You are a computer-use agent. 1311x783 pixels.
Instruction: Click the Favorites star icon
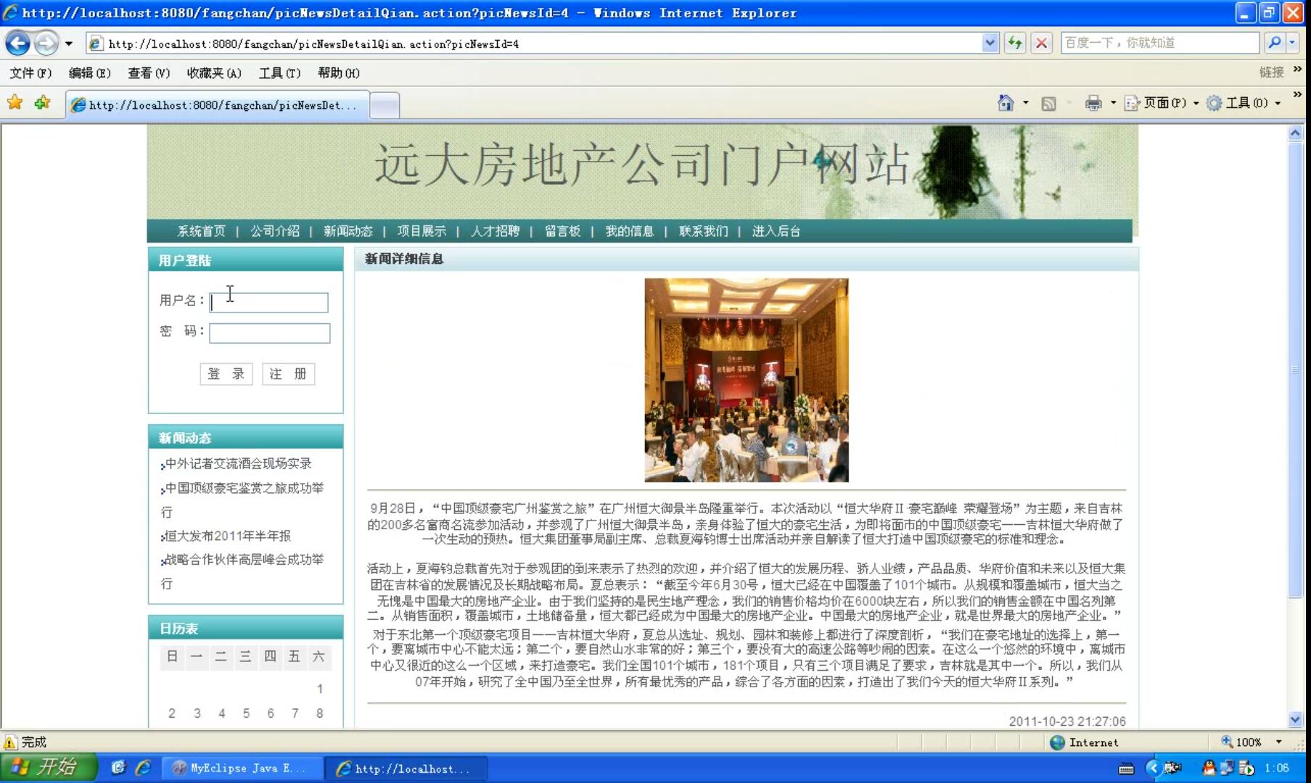pos(15,103)
